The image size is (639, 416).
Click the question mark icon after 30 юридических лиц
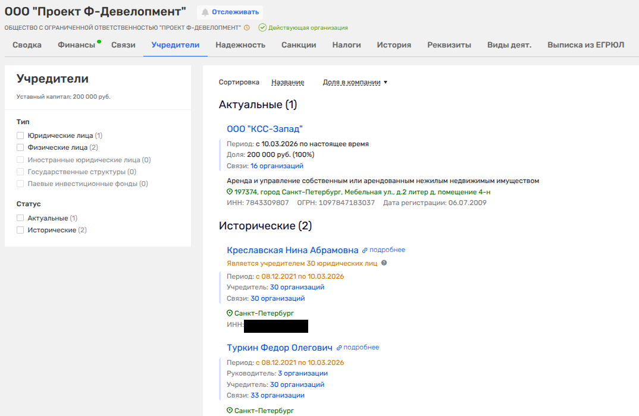384,263
